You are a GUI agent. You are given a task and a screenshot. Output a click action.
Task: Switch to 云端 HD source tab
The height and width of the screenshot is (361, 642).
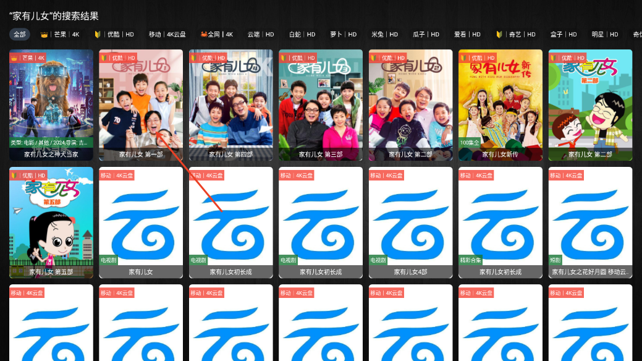pyautogui.click(x=261, y=35)
